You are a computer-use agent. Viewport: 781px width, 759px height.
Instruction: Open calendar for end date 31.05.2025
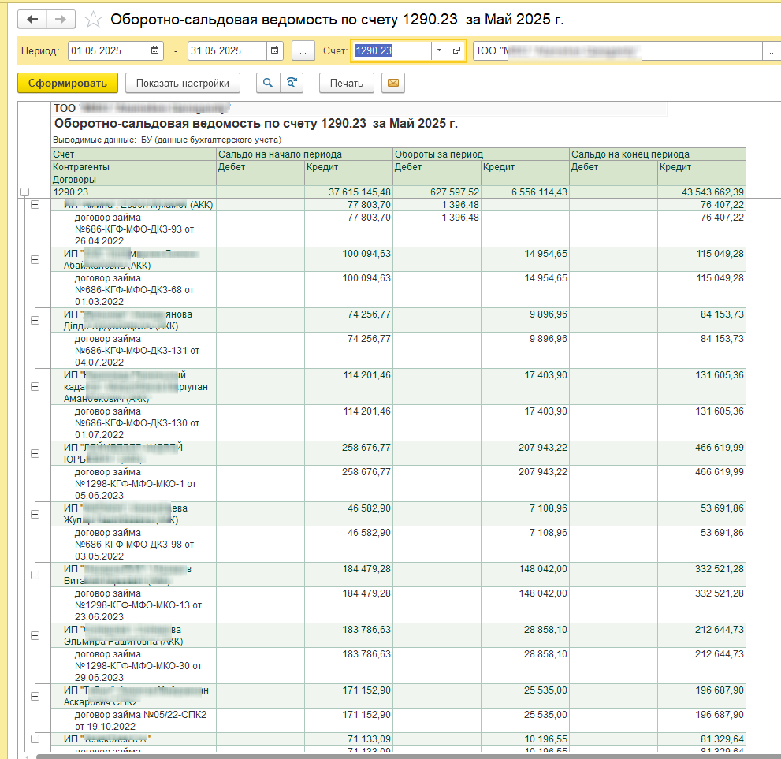[274, 50]
